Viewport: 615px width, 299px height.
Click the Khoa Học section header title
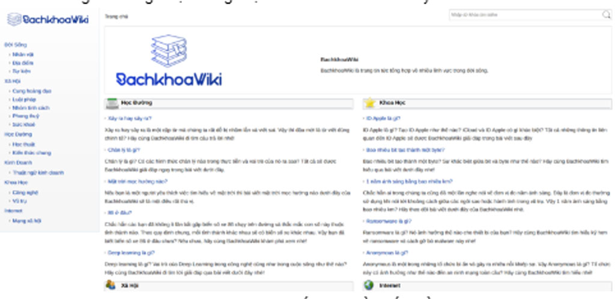(x=392, y=103)
